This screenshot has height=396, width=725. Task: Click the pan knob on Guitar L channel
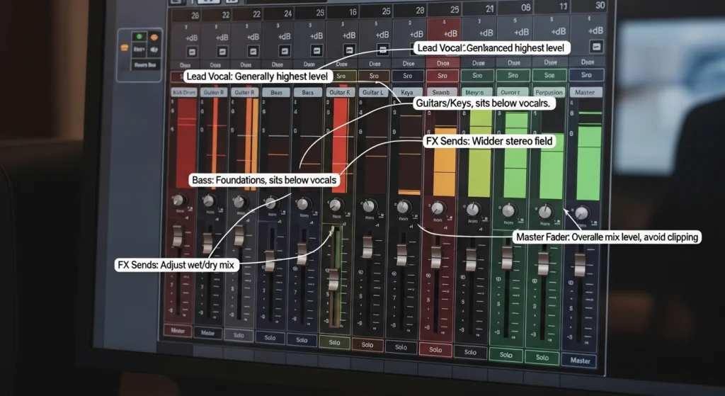point(369,206)
